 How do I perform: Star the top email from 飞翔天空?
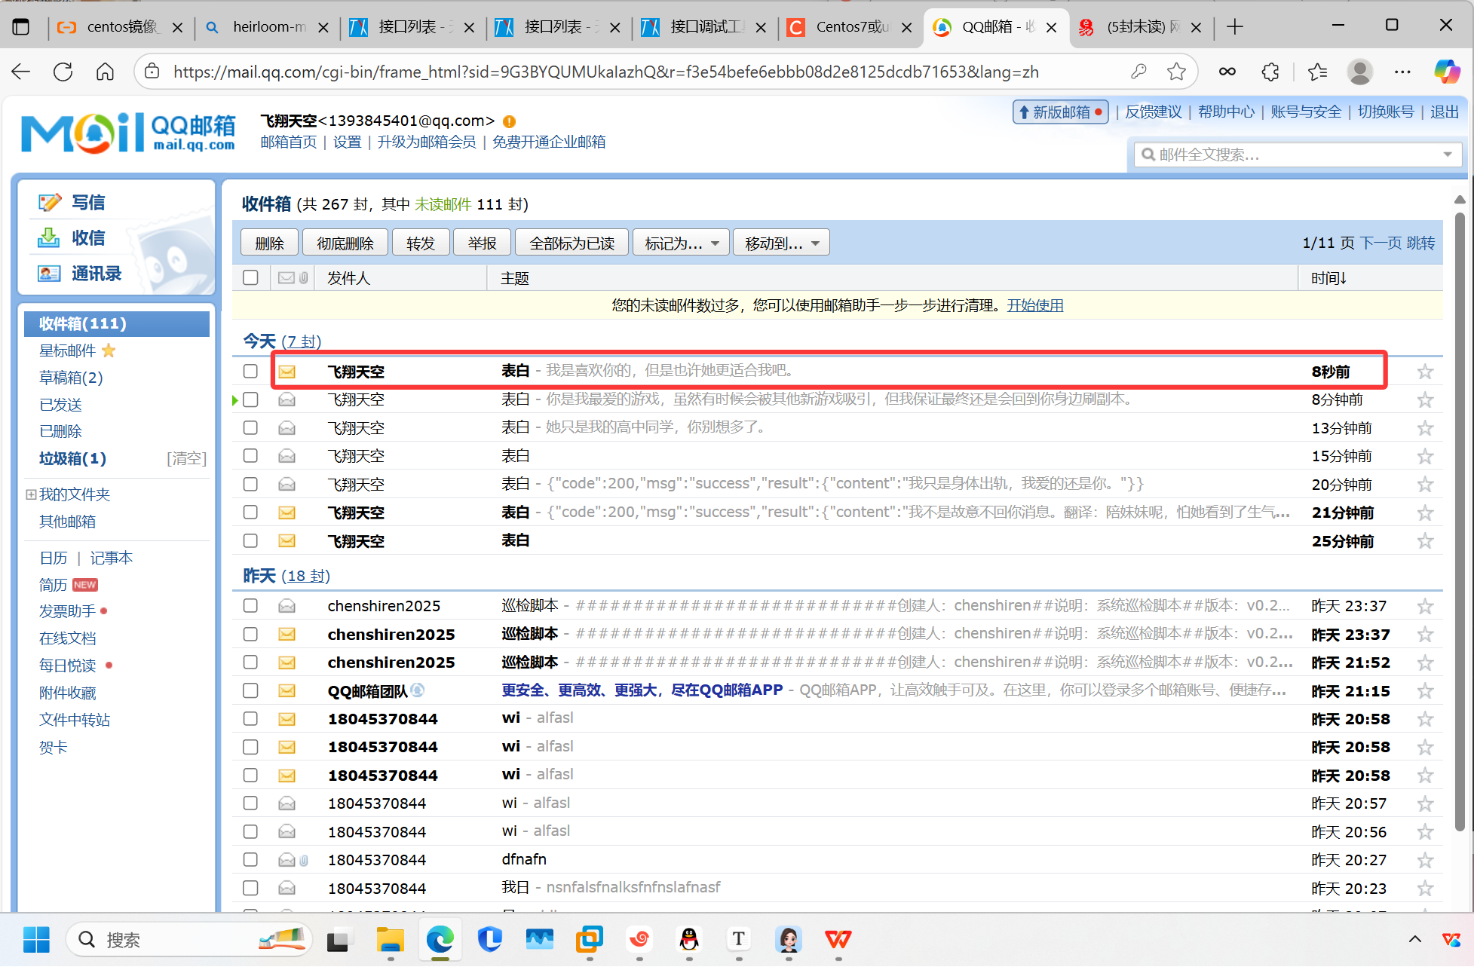[1424, 372]
